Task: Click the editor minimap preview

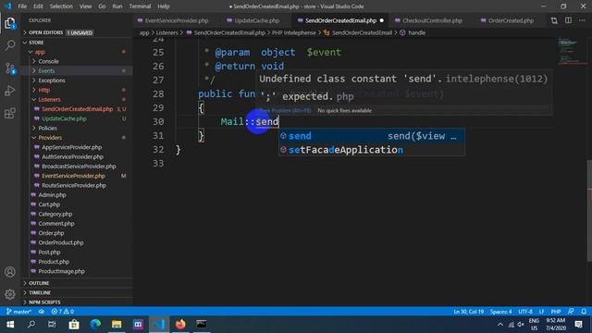Action: pos(572,51)
